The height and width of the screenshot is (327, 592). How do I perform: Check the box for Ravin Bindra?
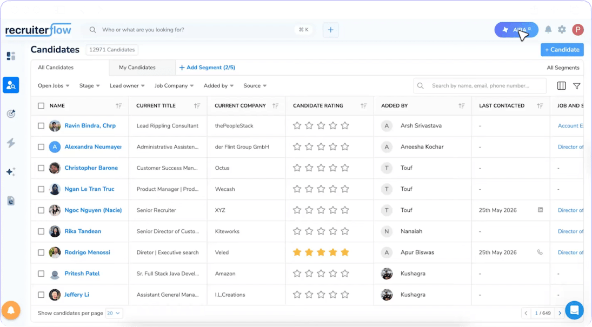pyautogui.click(x=41, y=126)
